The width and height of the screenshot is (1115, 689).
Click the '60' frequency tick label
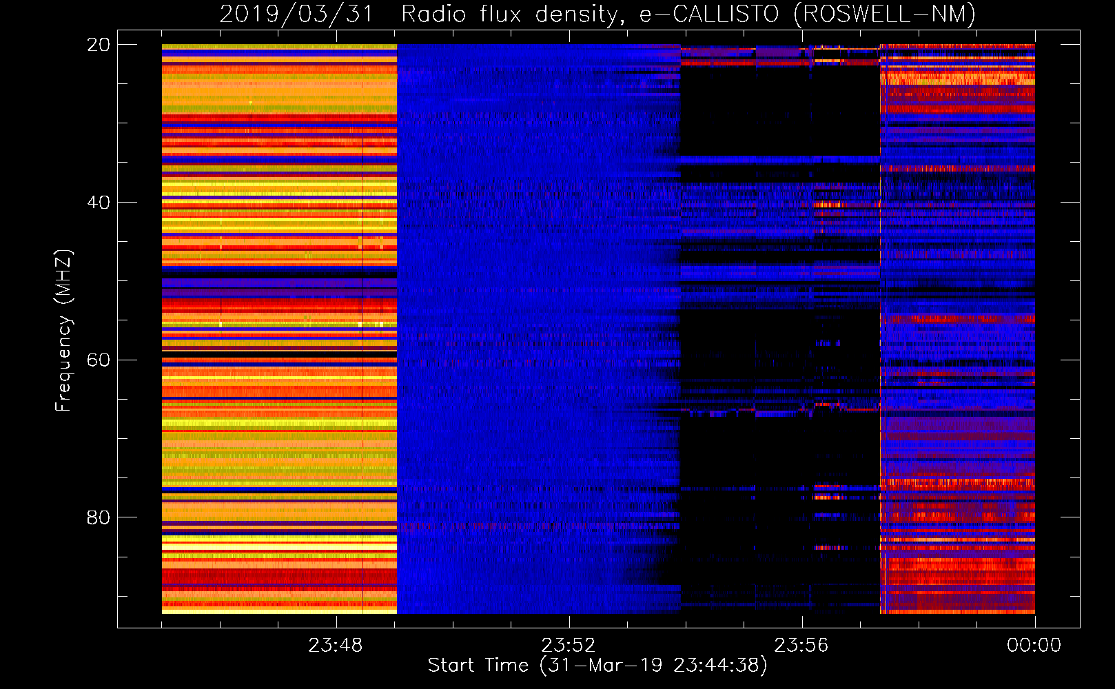(99, 360)
